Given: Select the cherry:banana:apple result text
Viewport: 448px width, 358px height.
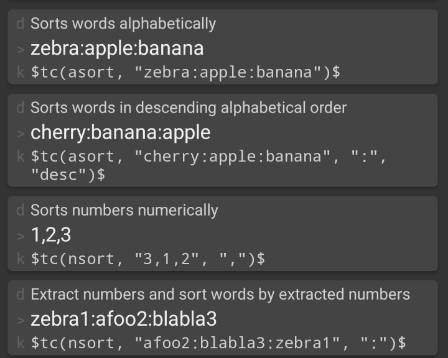Looking at the screenshot, I should point(121,132).
